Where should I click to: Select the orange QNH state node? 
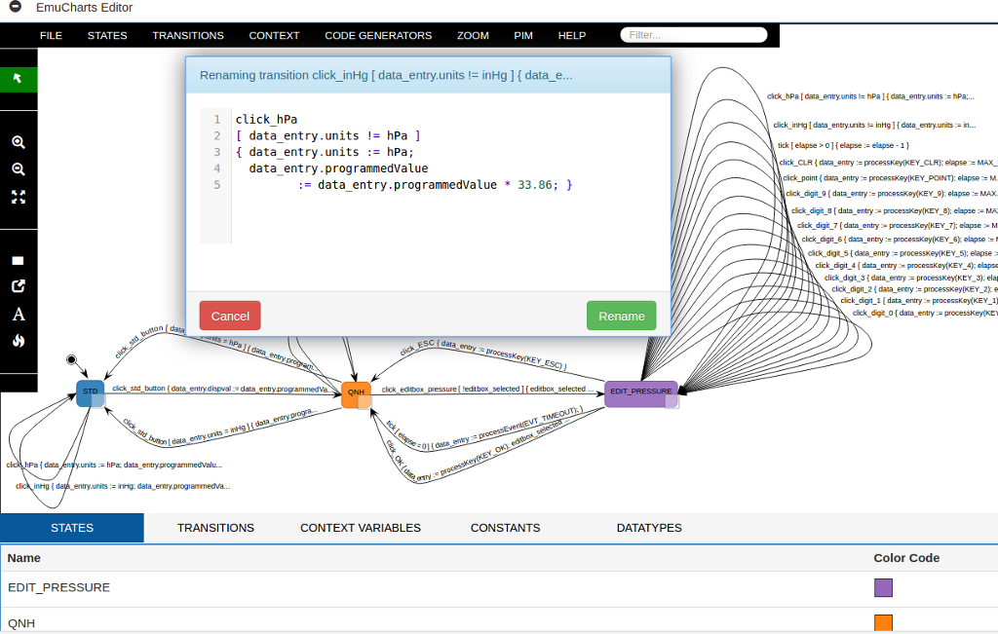click(x=356, y=393)
